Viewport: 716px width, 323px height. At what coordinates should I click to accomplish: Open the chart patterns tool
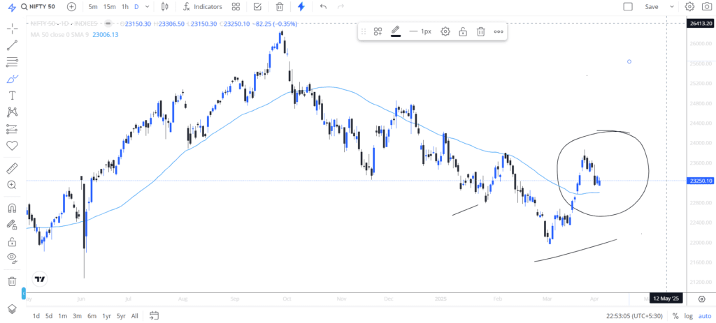[x=13, y=112]
